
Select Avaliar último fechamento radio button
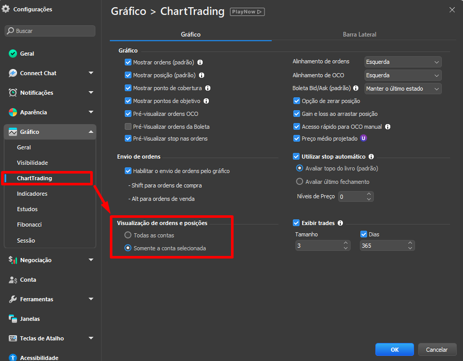pyautogui.click(x=300, y=181)
